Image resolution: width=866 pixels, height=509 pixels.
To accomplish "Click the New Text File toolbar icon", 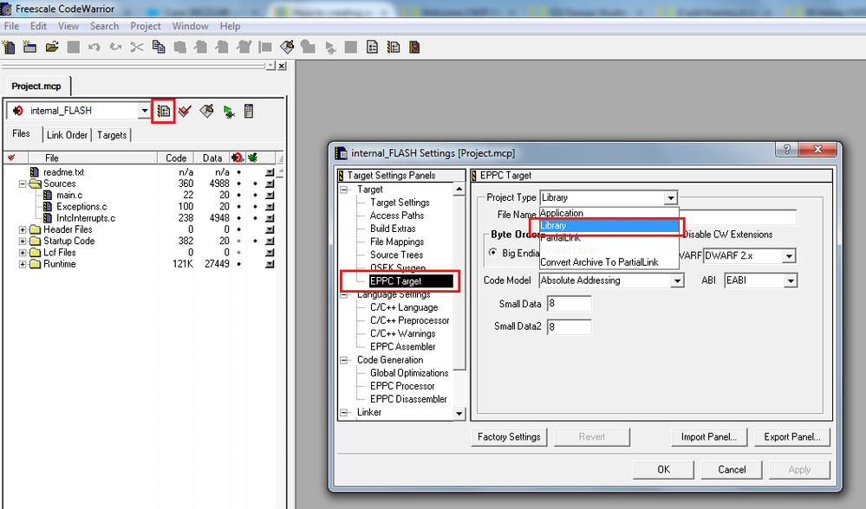I will [x=9, y=48].
